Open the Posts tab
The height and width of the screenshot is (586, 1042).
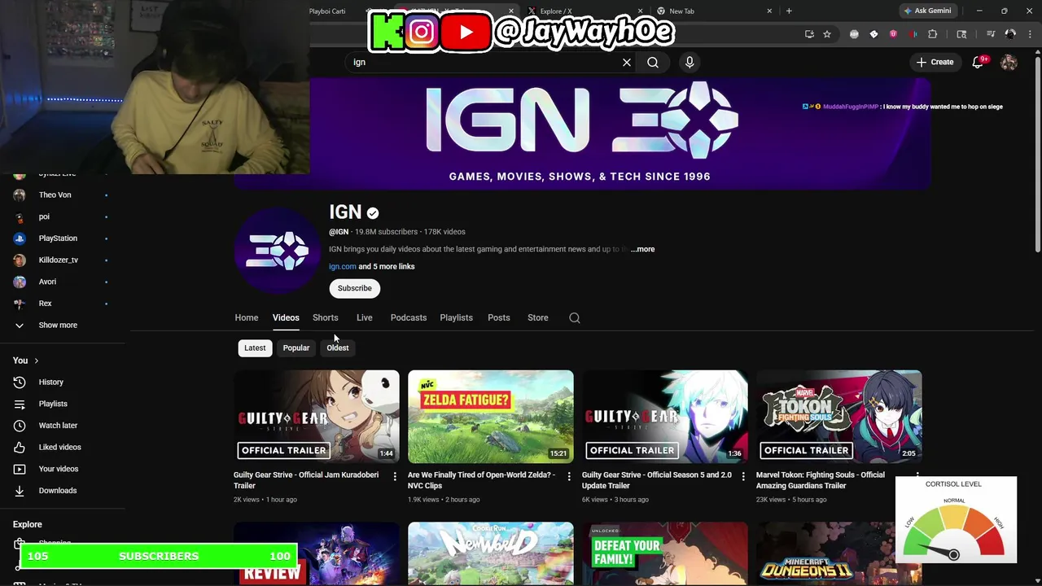point(499,317)
